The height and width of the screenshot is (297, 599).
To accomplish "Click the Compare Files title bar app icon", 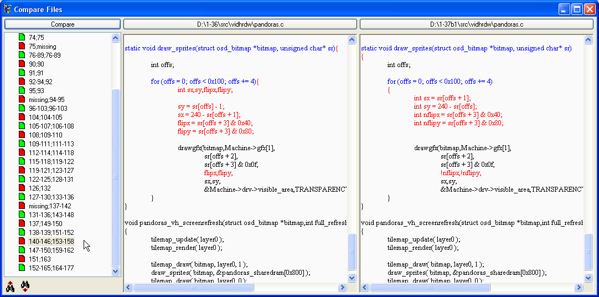I will (7, 9).
